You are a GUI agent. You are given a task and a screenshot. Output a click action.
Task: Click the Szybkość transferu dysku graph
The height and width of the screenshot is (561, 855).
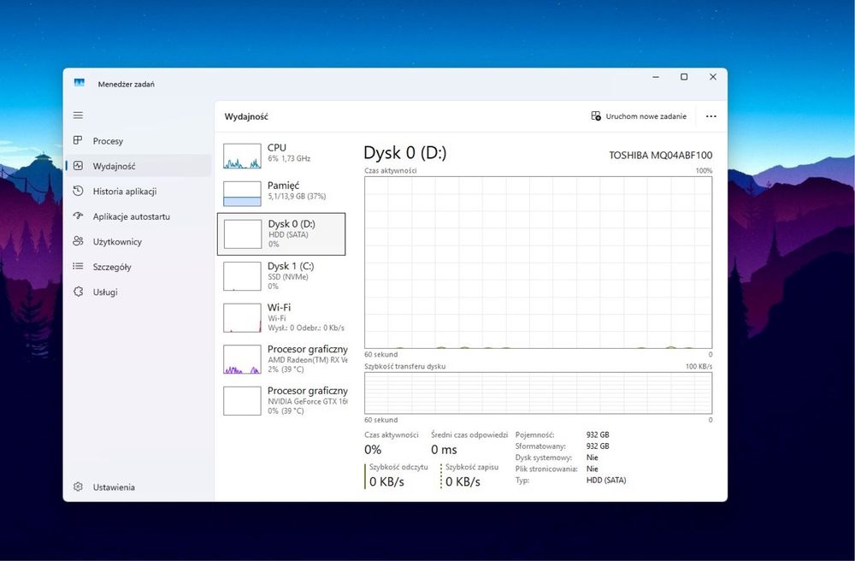pos(538,393)
